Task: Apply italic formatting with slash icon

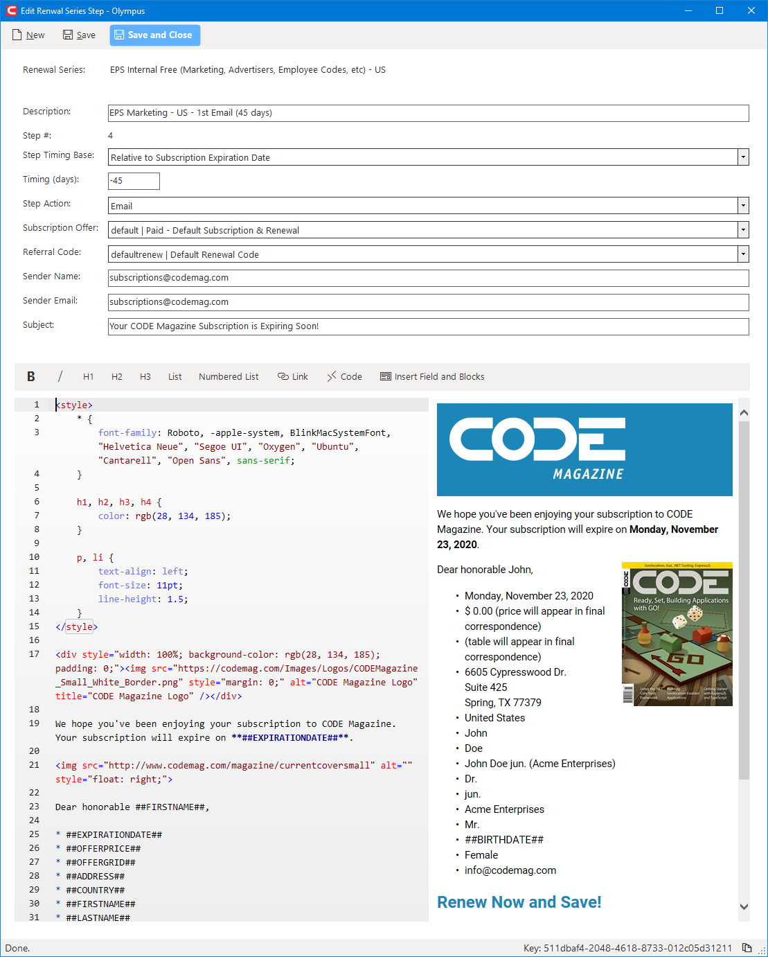Action: 60,376
